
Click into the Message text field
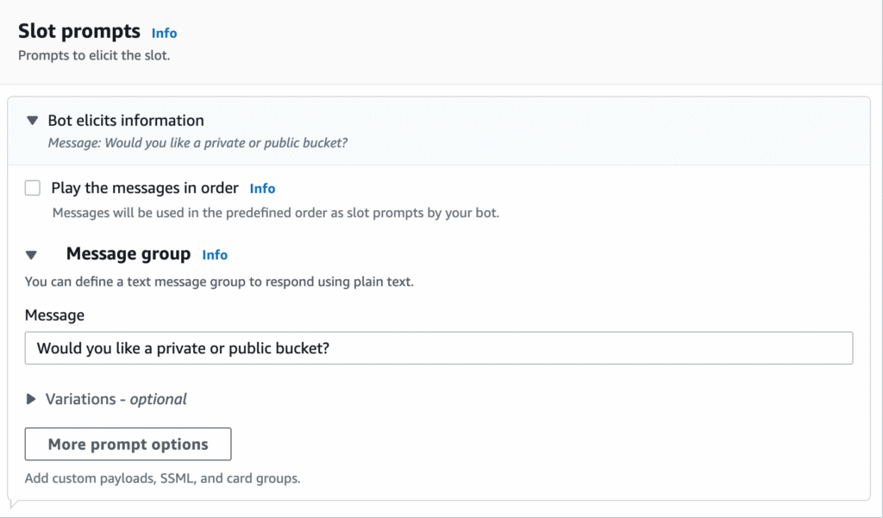click(439, 348)
